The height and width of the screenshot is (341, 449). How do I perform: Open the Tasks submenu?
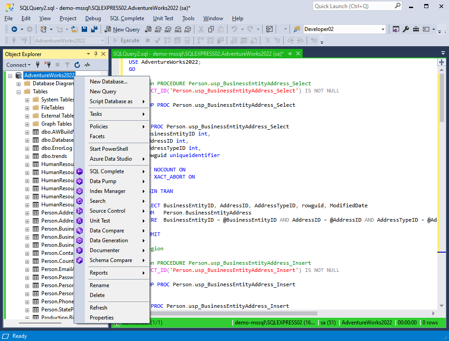click(117, 114)
